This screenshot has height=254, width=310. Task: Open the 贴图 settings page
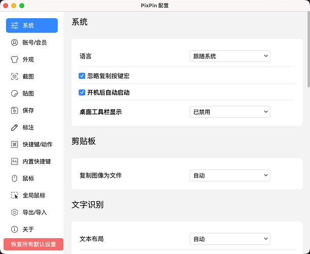coord(32,93)
